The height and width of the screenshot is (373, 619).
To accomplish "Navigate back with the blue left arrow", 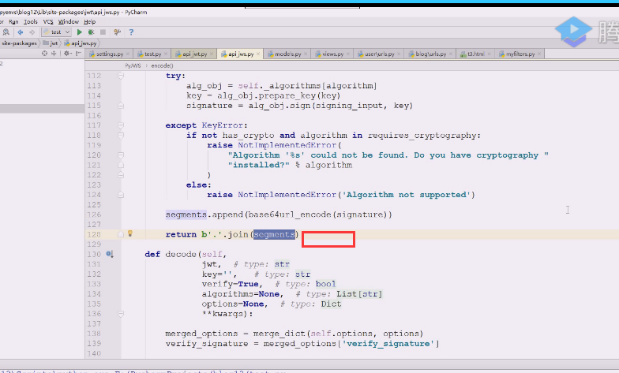I will coord(21,32).
